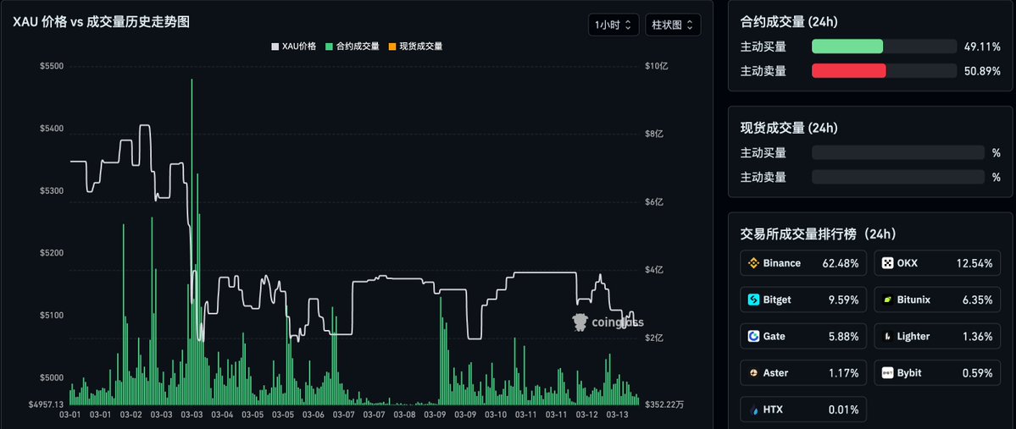Click the OKX exchange icon
The image size is (1016, 429).
point(887,263)
